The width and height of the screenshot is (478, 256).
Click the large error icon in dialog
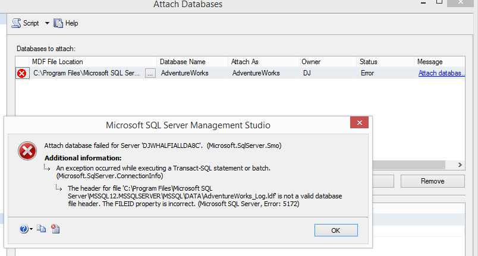(27, 151)
